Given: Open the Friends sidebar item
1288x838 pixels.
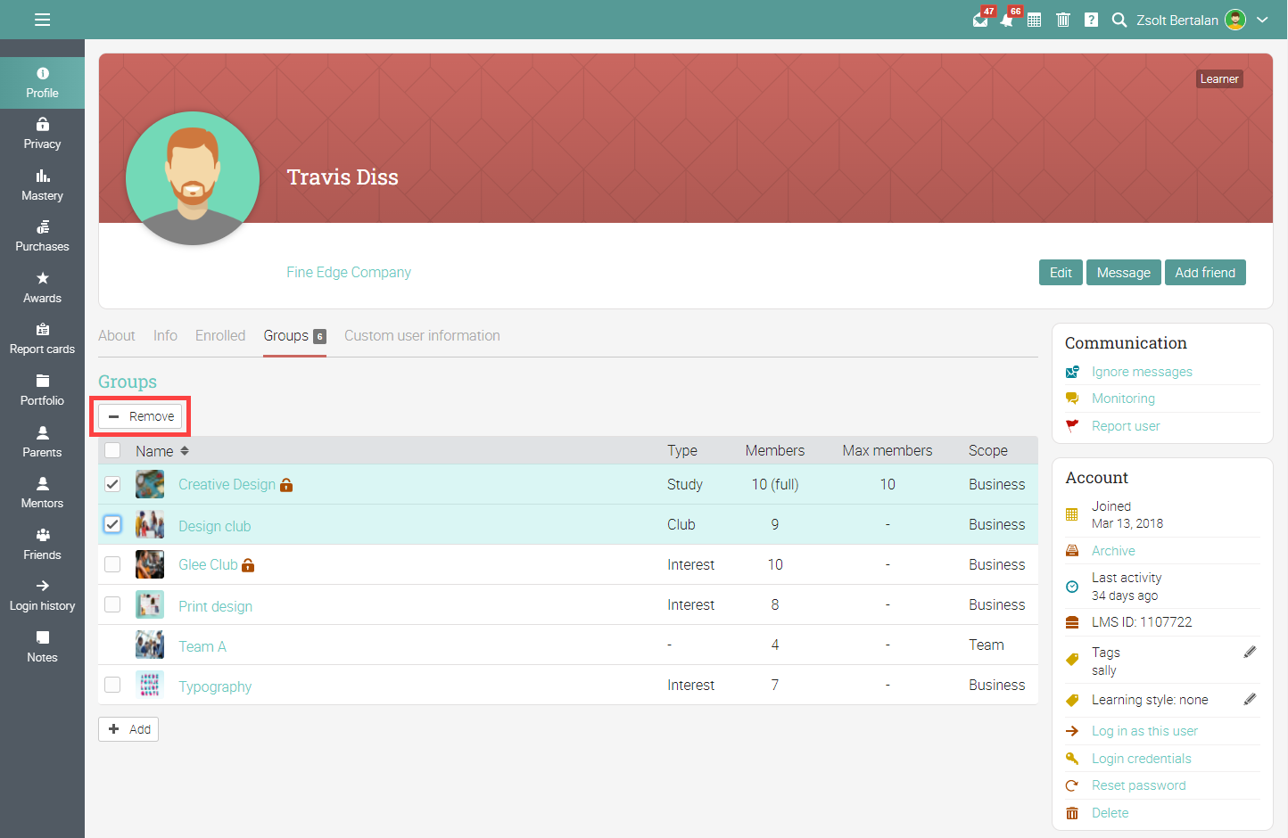Looking at the screenshot, I should coord(42,545).
